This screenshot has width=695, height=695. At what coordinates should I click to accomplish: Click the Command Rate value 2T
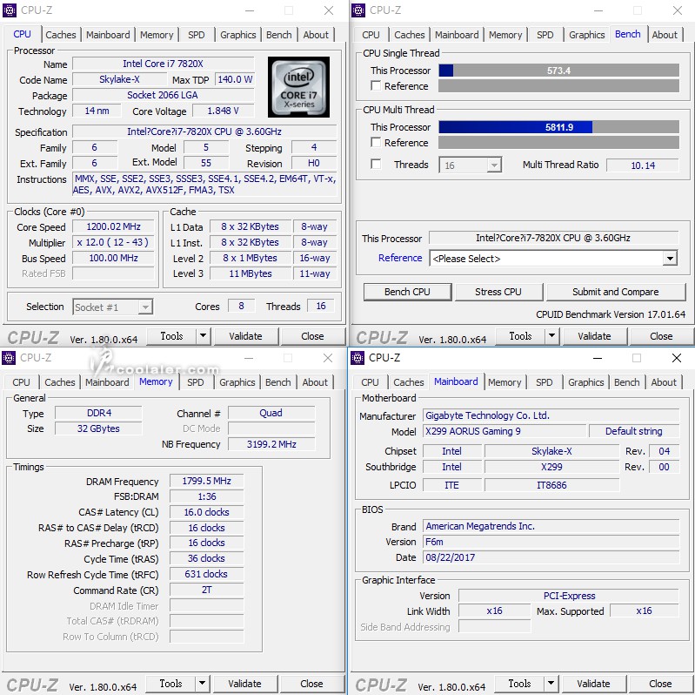206,590
